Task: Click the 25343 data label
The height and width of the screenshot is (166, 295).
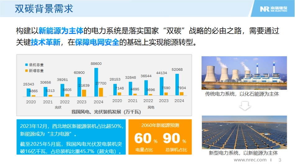Action: click(29, 84)
